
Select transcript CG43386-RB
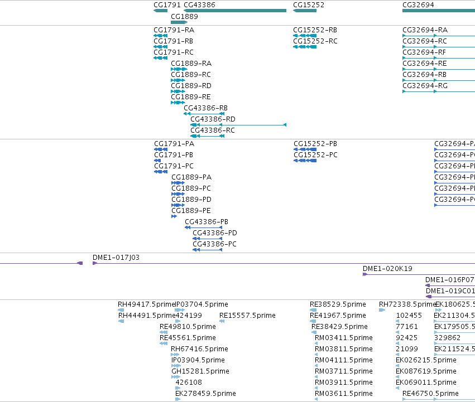tap(206, 108)
